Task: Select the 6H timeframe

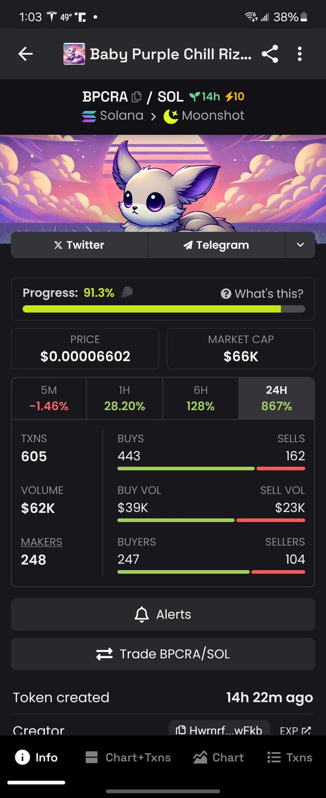Action: 200,398
